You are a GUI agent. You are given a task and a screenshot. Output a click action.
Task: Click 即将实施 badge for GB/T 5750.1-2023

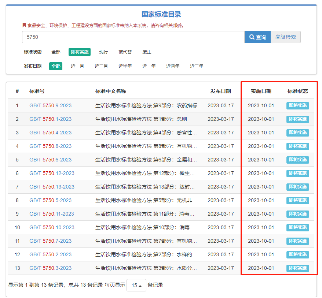pyautogui.click(x=298, y=119)
